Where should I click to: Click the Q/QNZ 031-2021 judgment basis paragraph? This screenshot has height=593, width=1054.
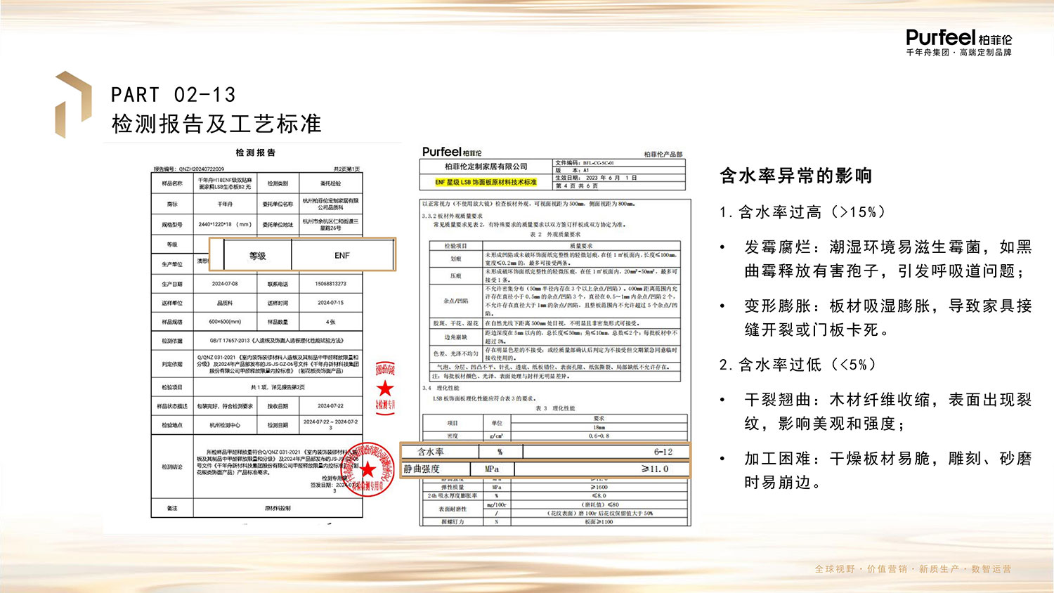(278, 364)
